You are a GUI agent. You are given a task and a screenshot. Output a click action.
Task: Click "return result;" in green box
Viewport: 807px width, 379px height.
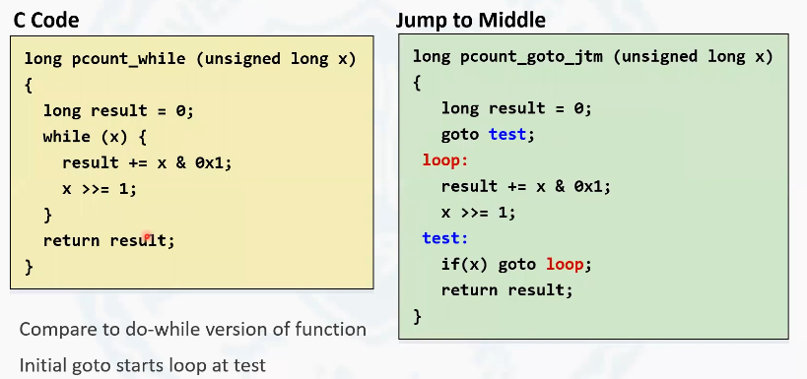point(506,290)
